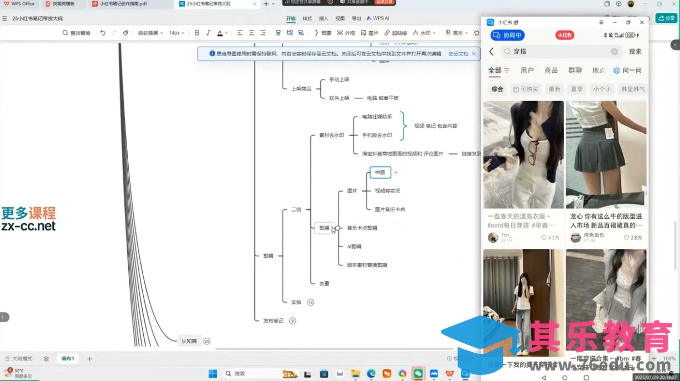Click the undo arrow in the toolbar
Screen dimensions: 680x381
[103, 33]
